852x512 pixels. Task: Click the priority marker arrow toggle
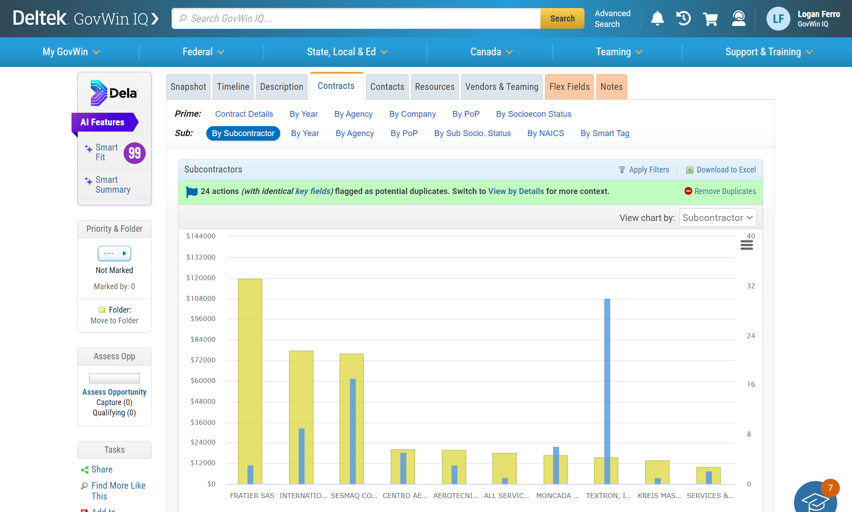click(125, 253)
